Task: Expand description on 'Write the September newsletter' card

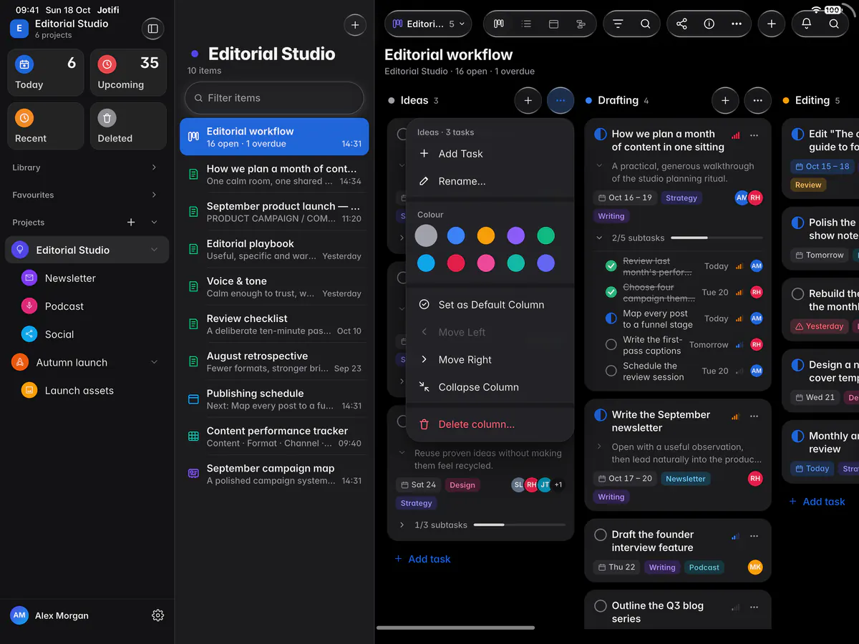Action: (x=599, y=447)
